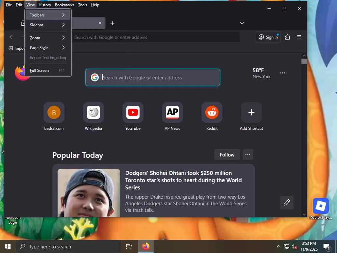Open the weather widget options menu
Viewport: 337px width, 253px height.
(283, 73)
